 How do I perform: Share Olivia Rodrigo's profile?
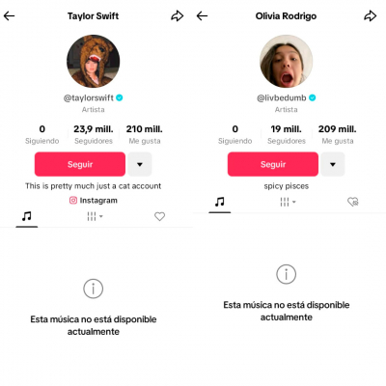pyautogui.click(x=371, y=15)
